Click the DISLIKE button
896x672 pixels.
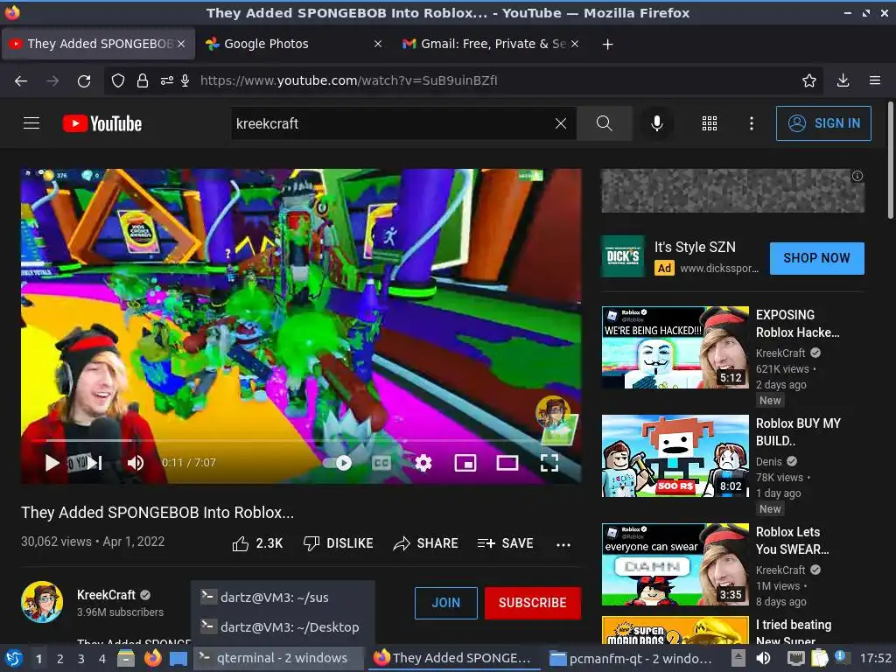(x=339, y=543)
